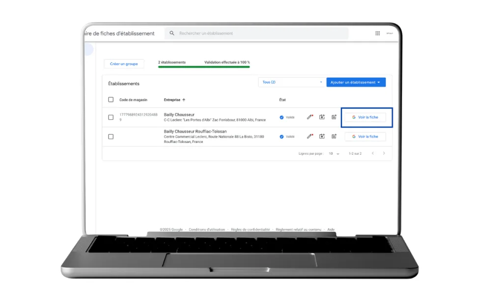Sort by the Entreprise column header

click(174, 100)
